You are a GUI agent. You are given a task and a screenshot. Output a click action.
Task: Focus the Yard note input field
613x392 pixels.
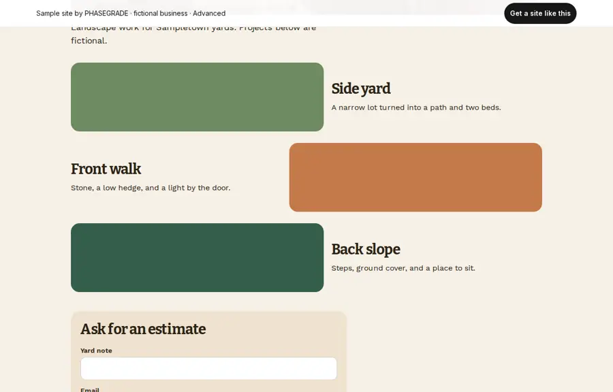coord(209,368)
